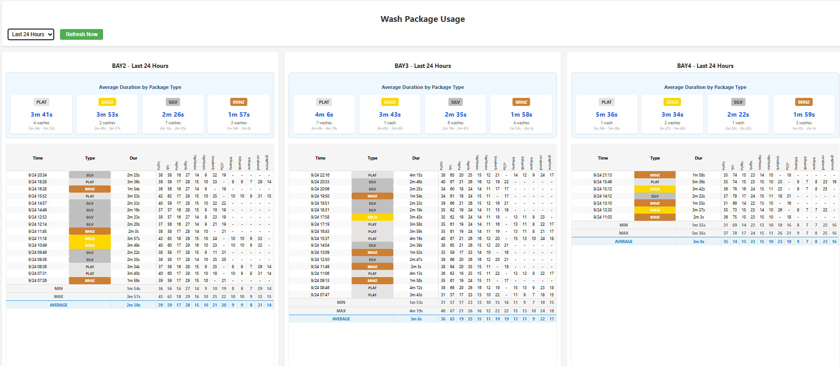Click the MAX row label in BAY4 table
Image resolution: width=840 pixels, height=366 pixels.
point(623,233)
